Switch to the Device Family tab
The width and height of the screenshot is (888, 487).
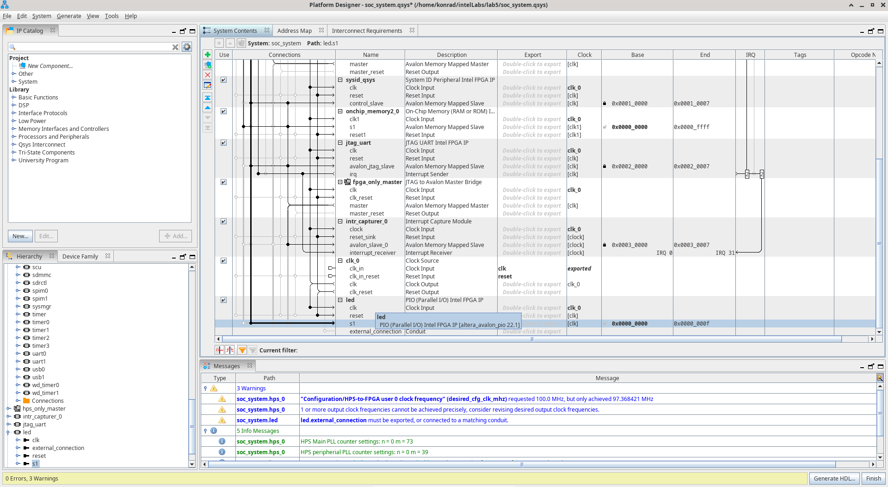pyautogui.click(x=80, y=257)
